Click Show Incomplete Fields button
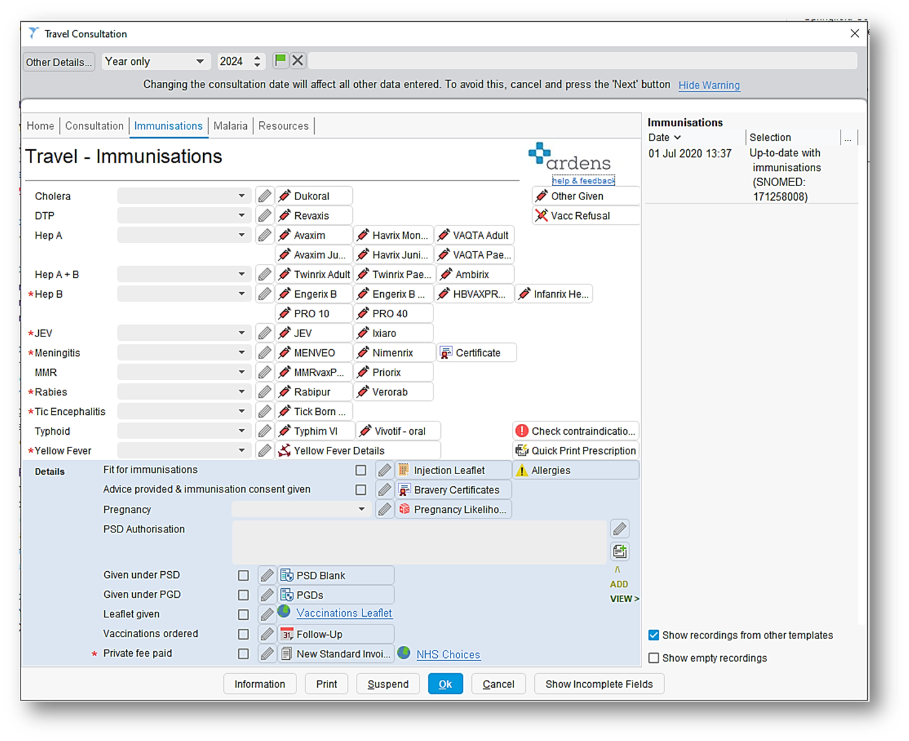 point(599,684)
